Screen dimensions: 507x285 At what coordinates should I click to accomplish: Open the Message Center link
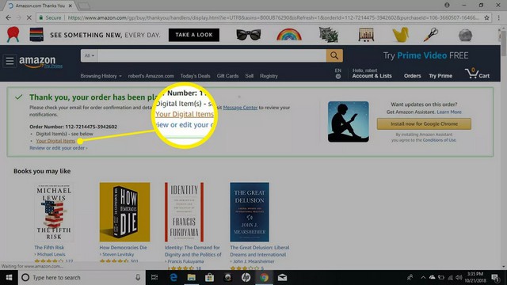tap(240, 108)
